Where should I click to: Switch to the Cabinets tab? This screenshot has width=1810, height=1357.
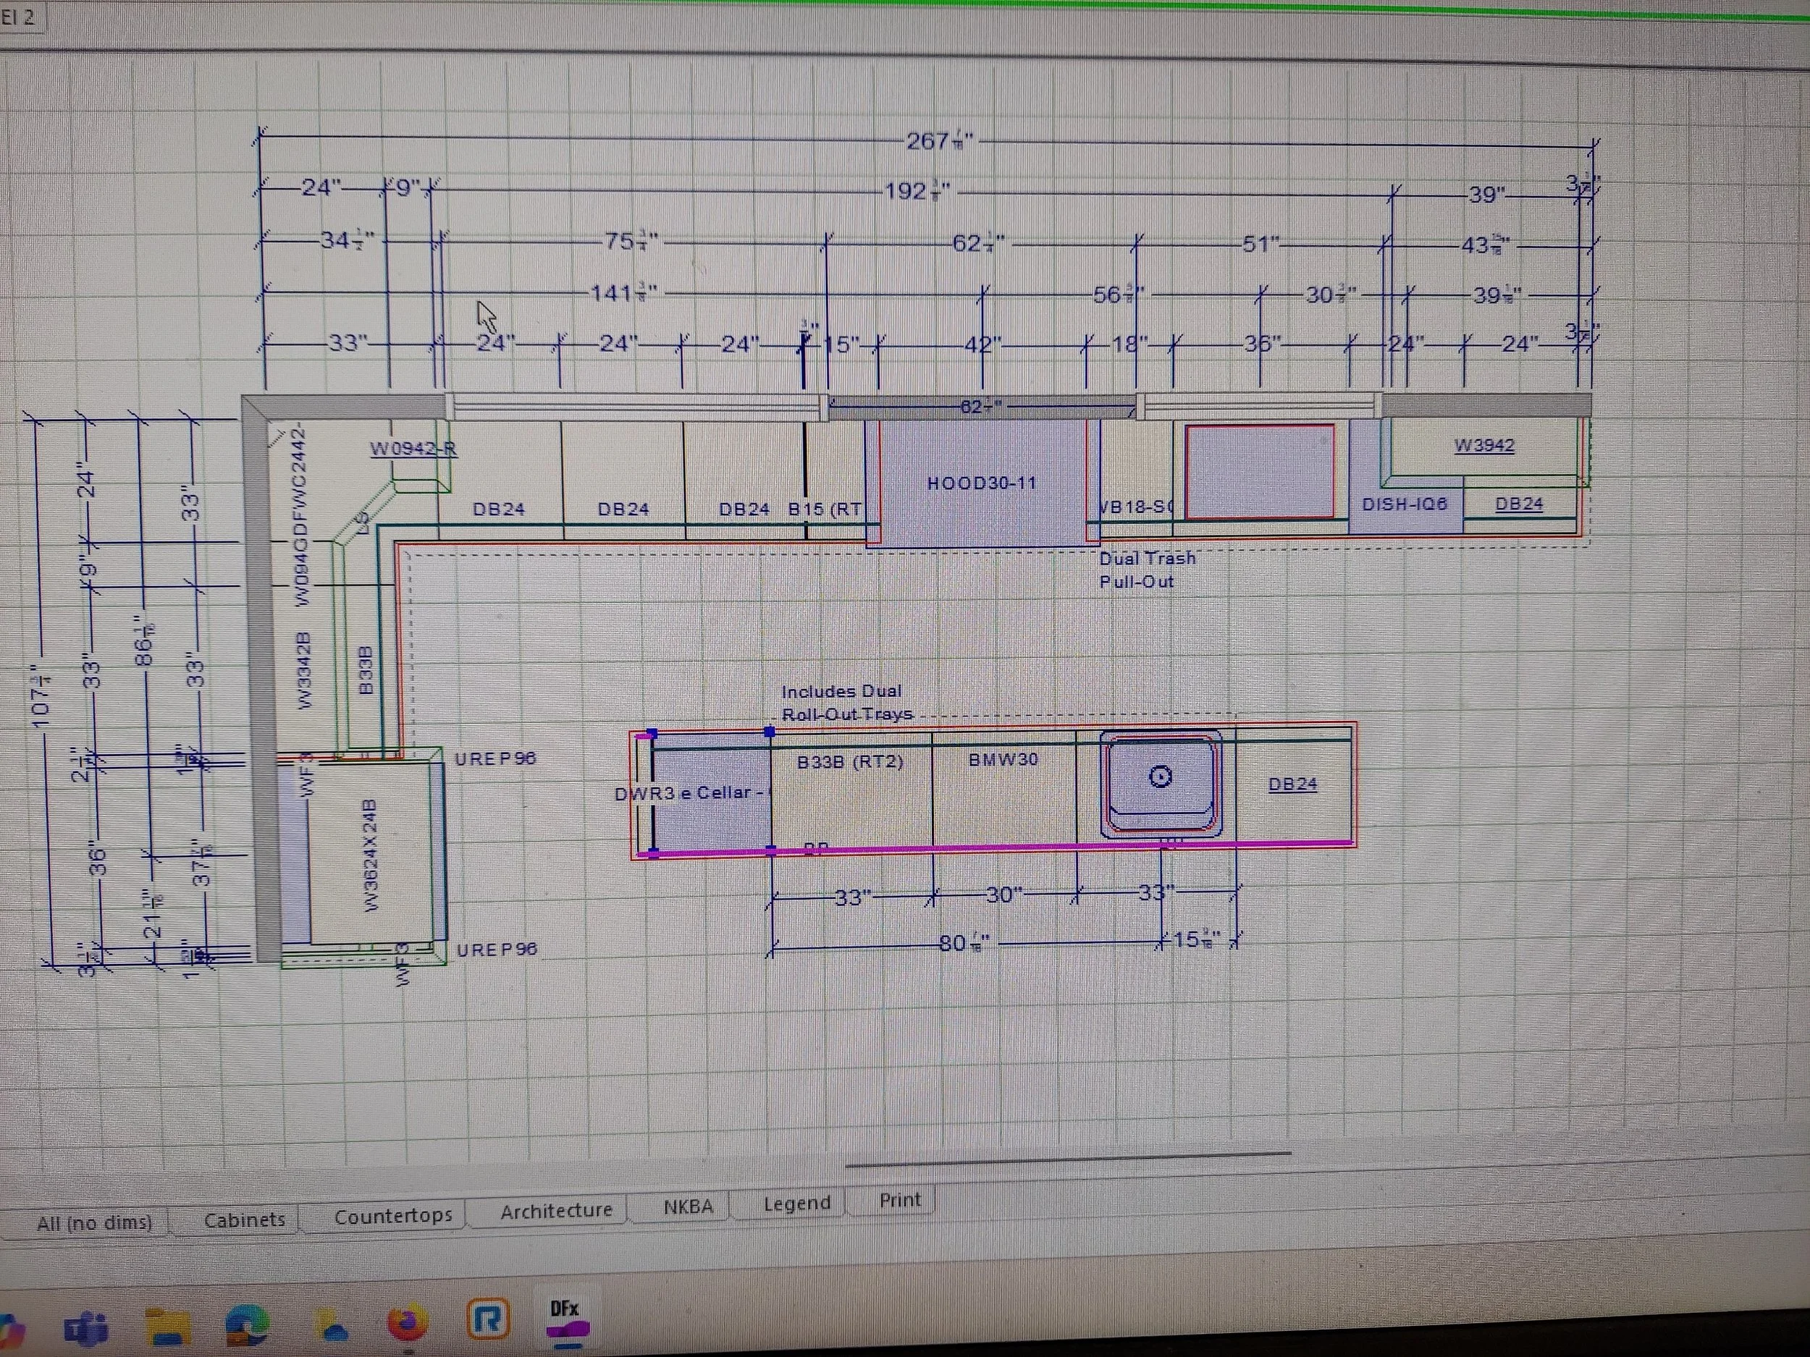pyautogui.click(x=243, y=1219)
